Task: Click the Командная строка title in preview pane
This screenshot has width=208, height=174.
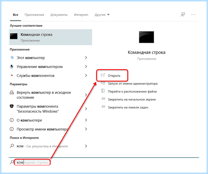Action: click(146, 52)
